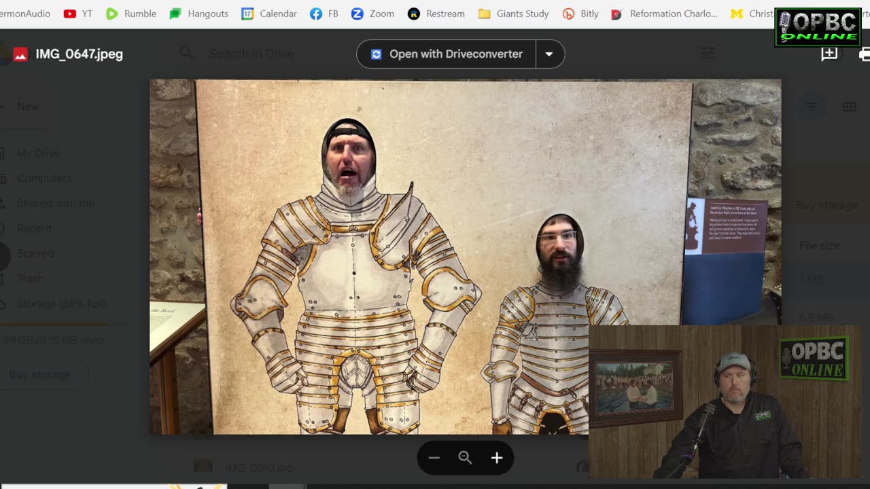This screenshot has width=870, height=489.
Task: Click the armor photo preview image
Action: pos(465,257)
